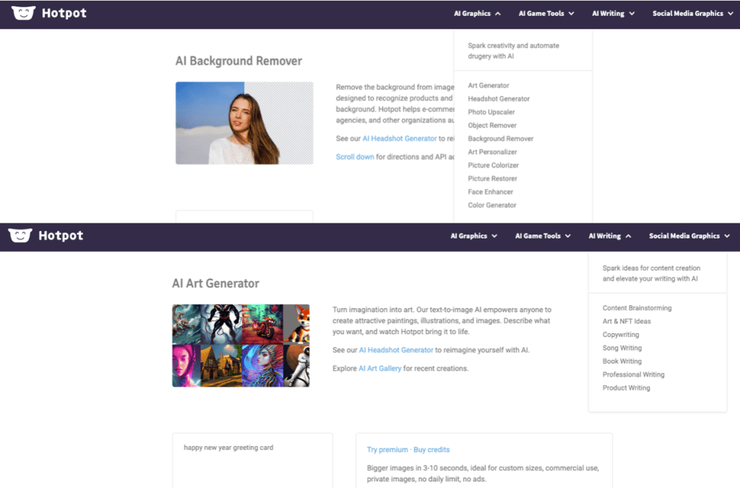The image size is (740, 488).
Task: Open the Object Remover menu entry
Action: (492, 126)
